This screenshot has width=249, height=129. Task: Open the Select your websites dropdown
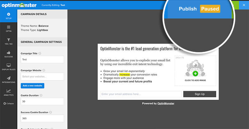[42, 76]
